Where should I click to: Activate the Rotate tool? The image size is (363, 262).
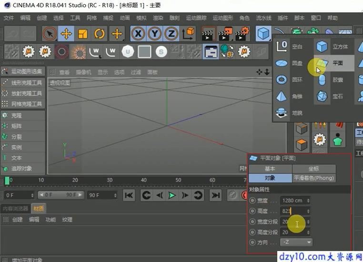tap(99, 34)
